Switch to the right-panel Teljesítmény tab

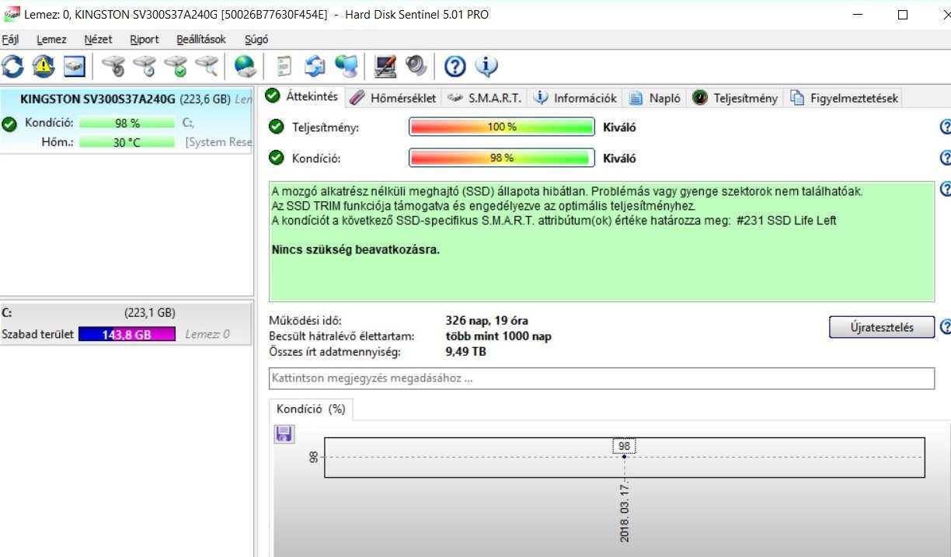coord(735,98)
